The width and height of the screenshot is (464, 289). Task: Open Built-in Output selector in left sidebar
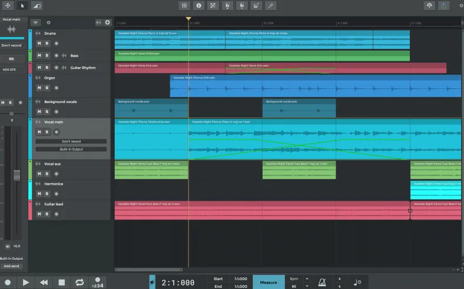(x=12, y=258)
